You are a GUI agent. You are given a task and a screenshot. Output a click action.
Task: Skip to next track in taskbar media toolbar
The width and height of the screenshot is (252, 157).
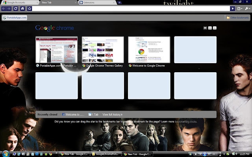click(209, 154)
